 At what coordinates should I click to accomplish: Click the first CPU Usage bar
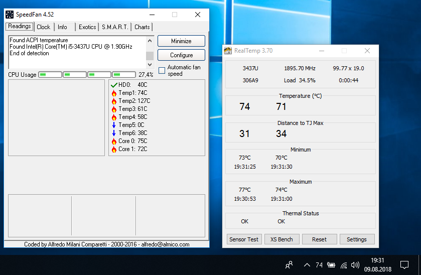(x=50, y=75)
